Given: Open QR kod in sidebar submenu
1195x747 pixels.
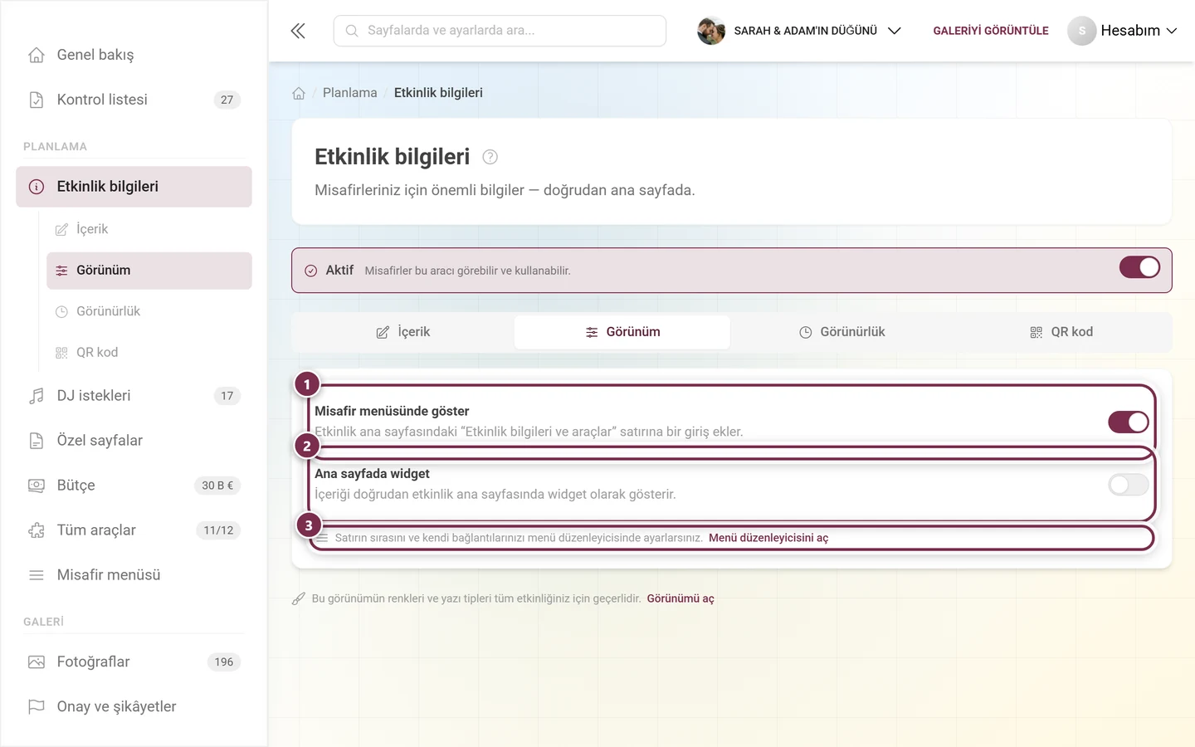Looking at the screenshot, I should 149,353.
